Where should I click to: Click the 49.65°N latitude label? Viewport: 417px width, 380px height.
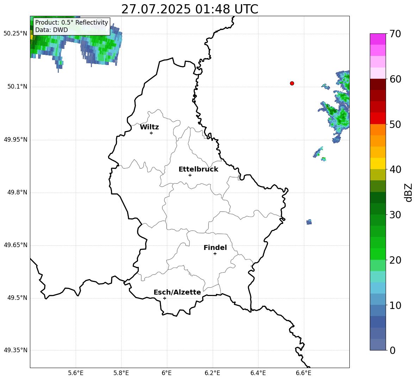(x=15, y=245)
